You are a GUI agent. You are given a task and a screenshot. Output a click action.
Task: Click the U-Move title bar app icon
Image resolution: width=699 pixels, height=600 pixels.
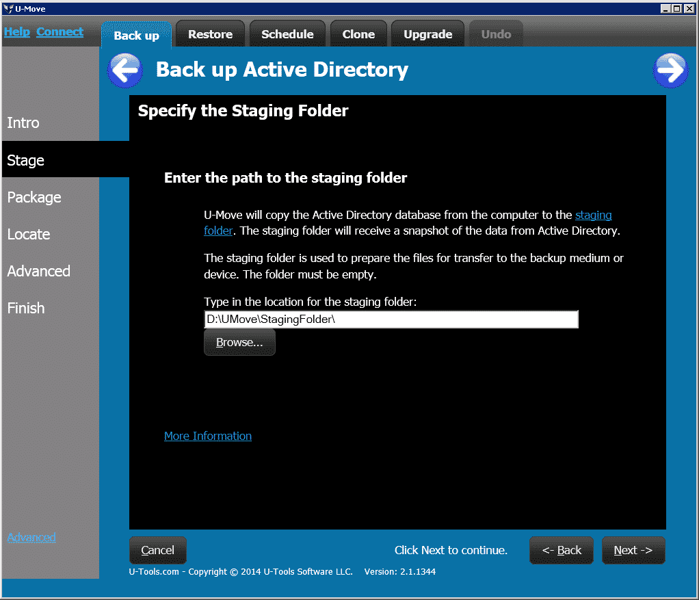tap(8, 8)
